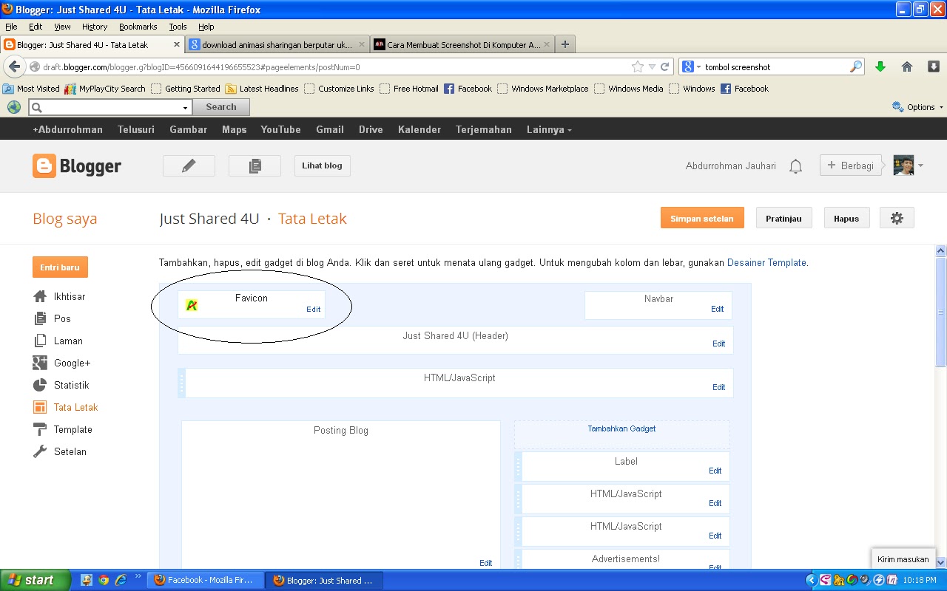The width and height of the screenshot is (947, 591).
Task: Click the Statistik pie chart icon
Action: click(40, 385)
